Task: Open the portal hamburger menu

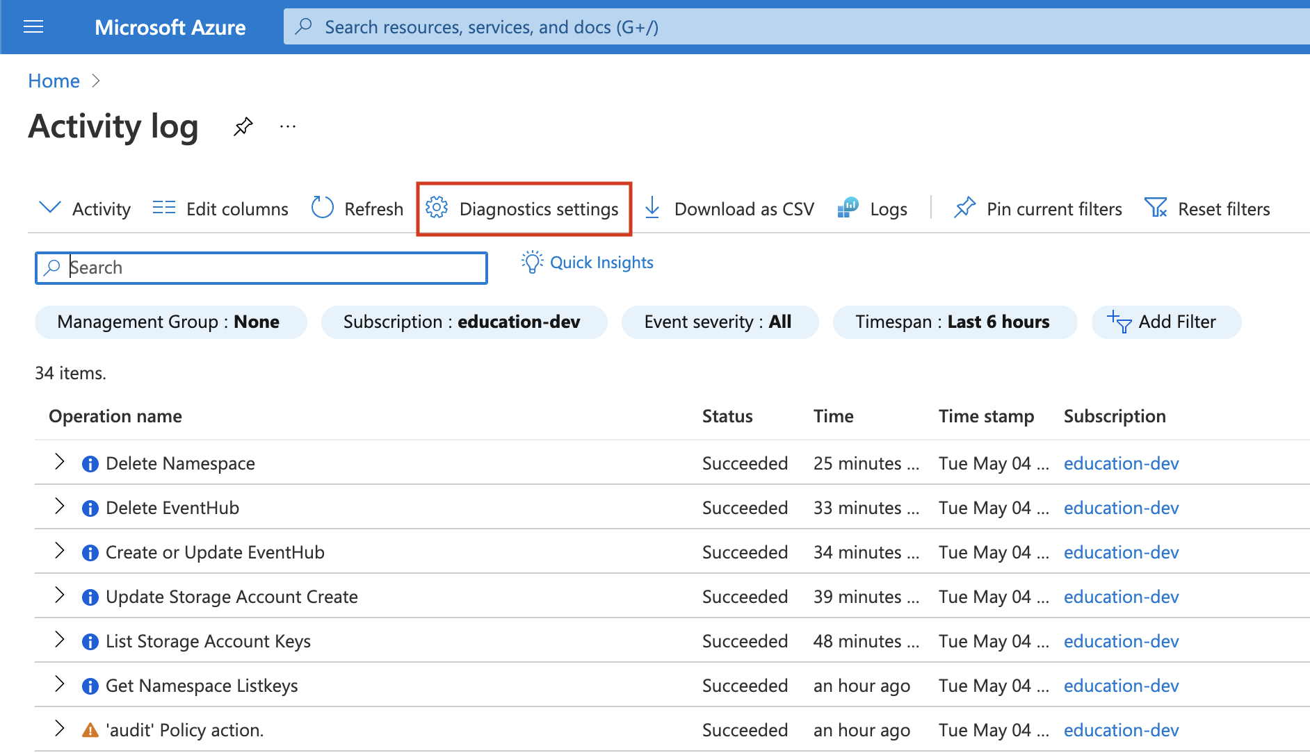Action: 33,27
